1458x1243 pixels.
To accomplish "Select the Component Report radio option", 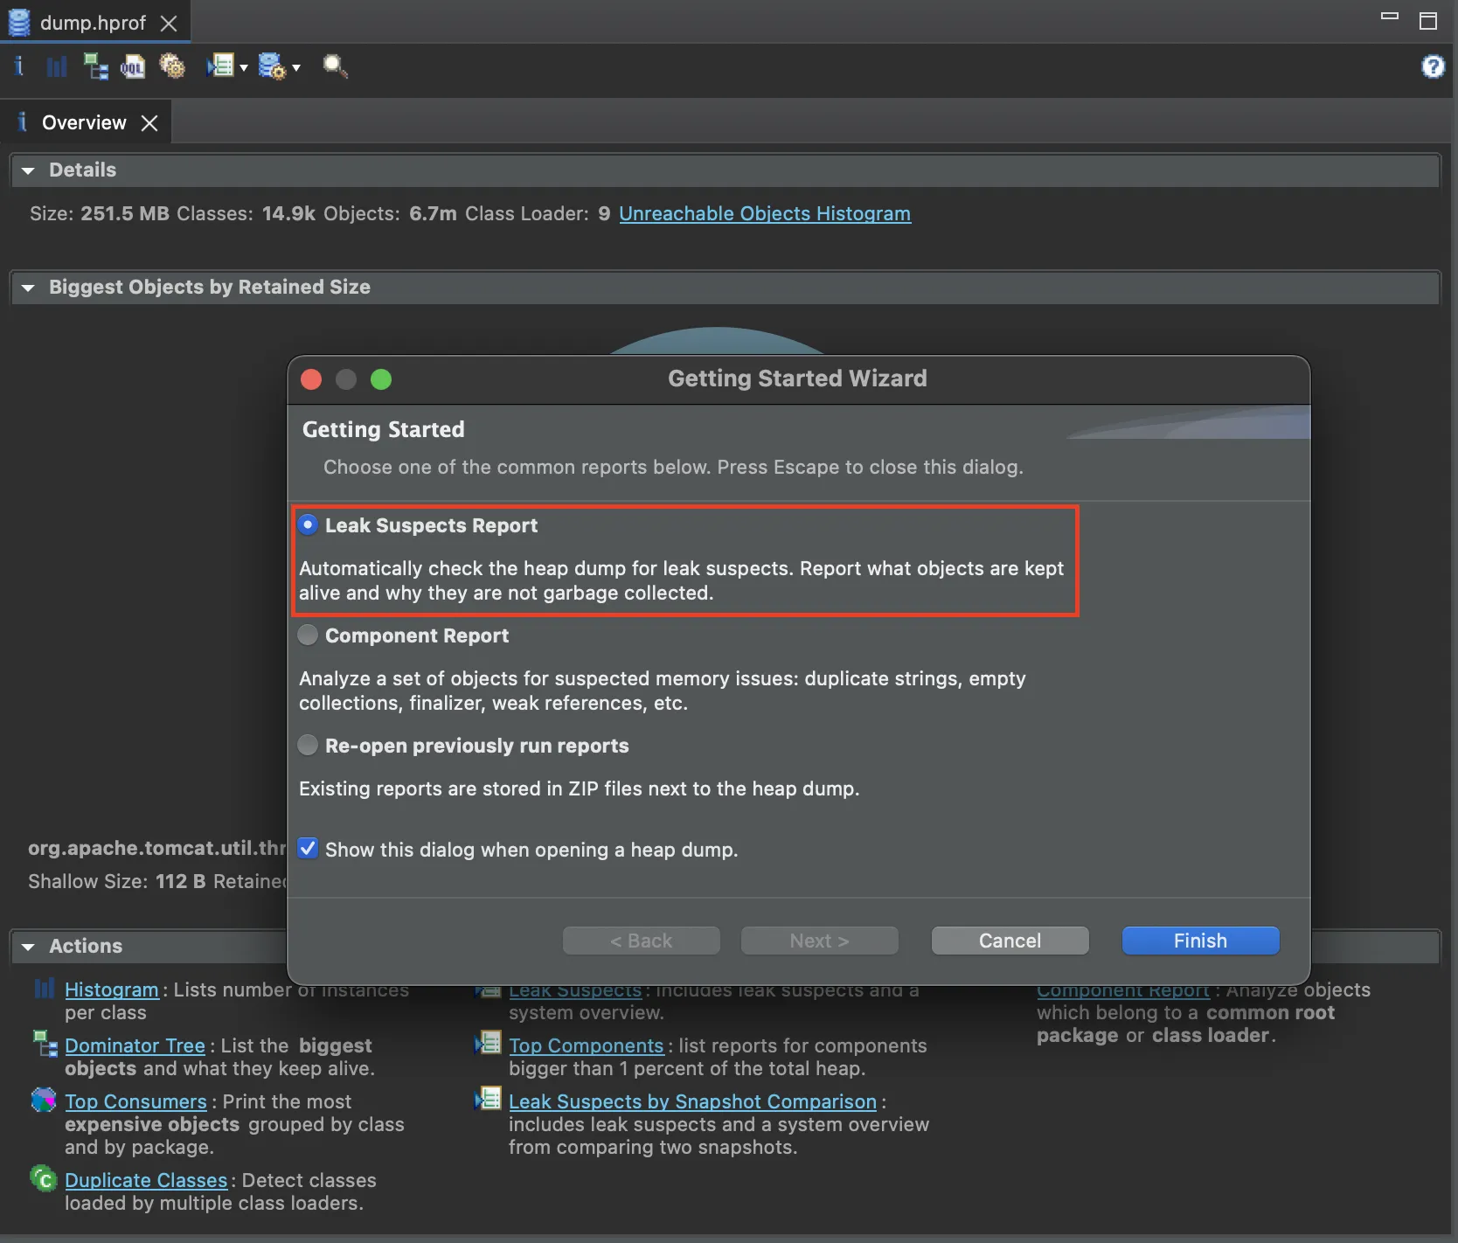I will pyautogui.click(x=309, y=635).
